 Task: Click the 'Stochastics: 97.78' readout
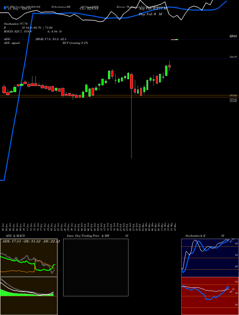pyautogui.click(x=15, y=24)
